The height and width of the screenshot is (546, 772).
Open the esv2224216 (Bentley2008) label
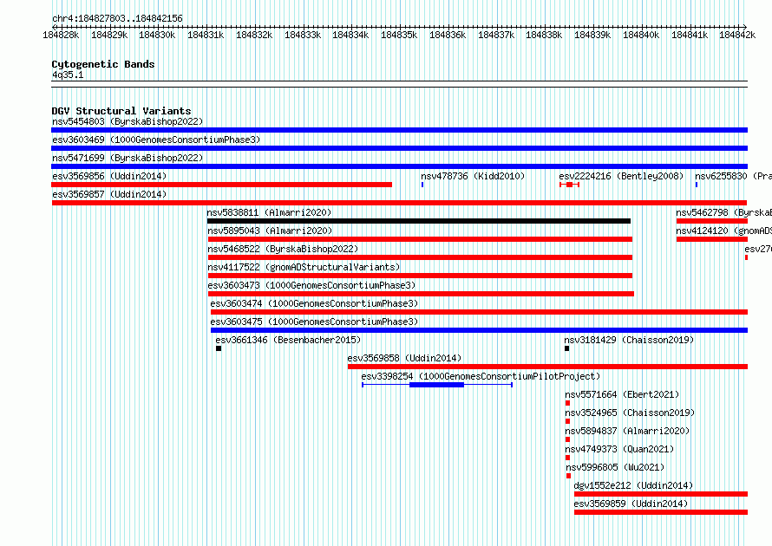pyautogui.click(x=621, y=176)
